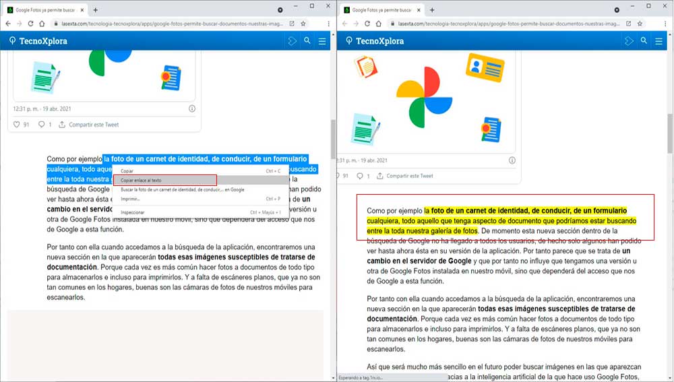Select Google Fotos tab in right window

click(381, 10)
